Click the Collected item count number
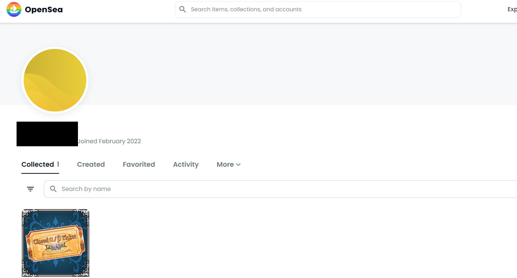517x278 pixels. coord(58,164)
